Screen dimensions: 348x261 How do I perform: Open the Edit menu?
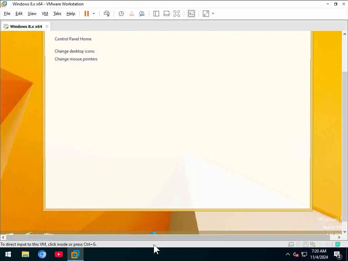pyautogui.click(x=19, y=14)
